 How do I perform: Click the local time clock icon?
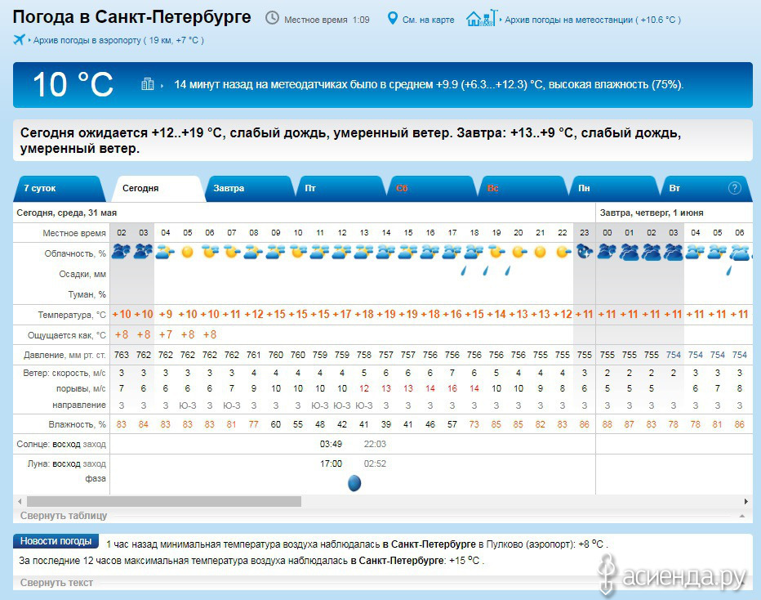272,19
